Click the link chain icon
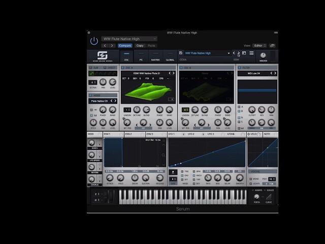The image size is (325, 244). [272, 46]
